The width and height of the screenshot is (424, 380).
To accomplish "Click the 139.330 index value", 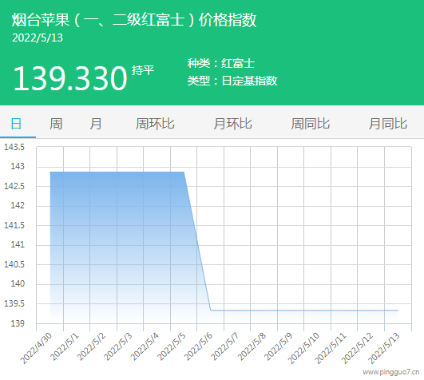I will [70, 79].
